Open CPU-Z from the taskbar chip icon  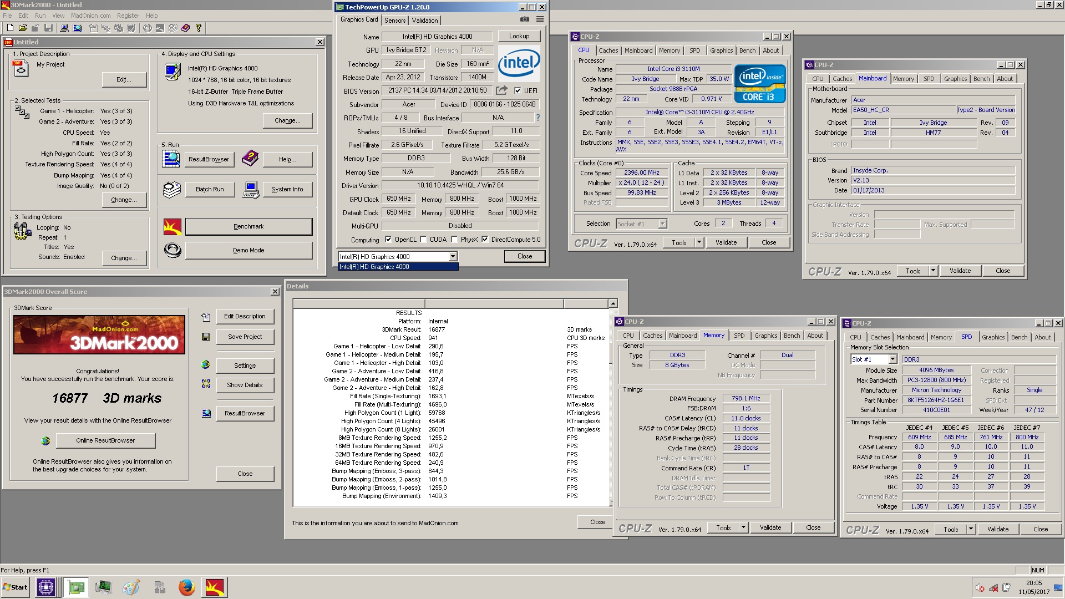click(45, 587)
